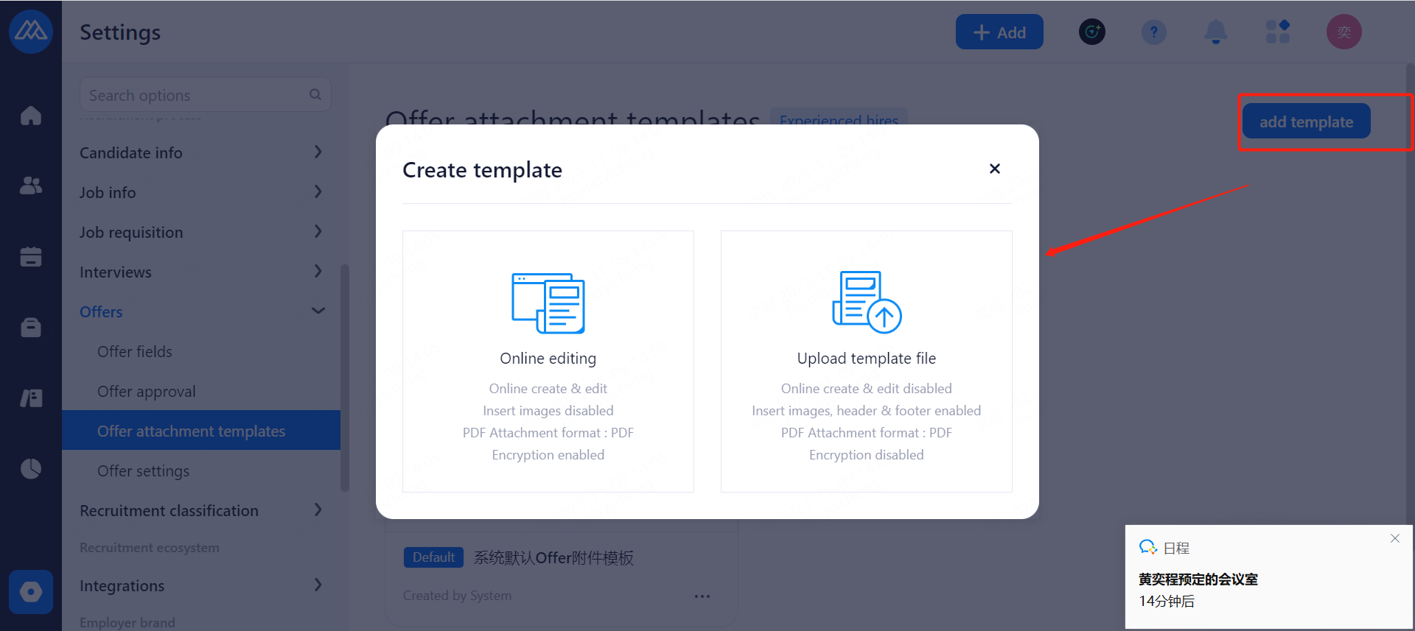Click the Create template dialog title
Viewport: 1415px width, 631px height.
(483, 169)
